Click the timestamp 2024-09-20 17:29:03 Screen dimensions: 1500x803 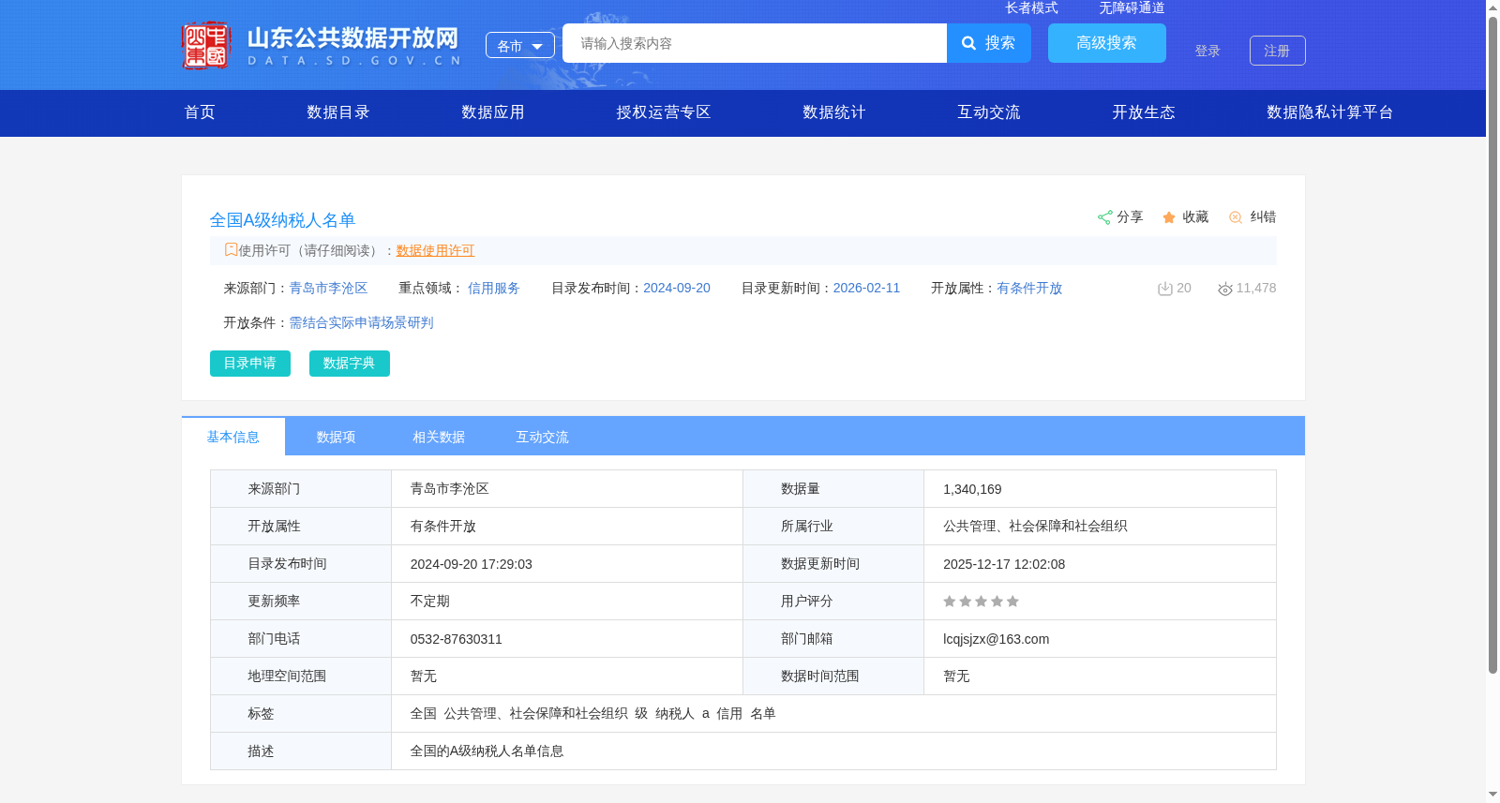click(472, 564)
